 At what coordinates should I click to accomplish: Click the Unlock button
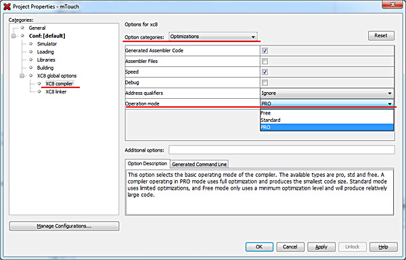[x=352, y=246]
